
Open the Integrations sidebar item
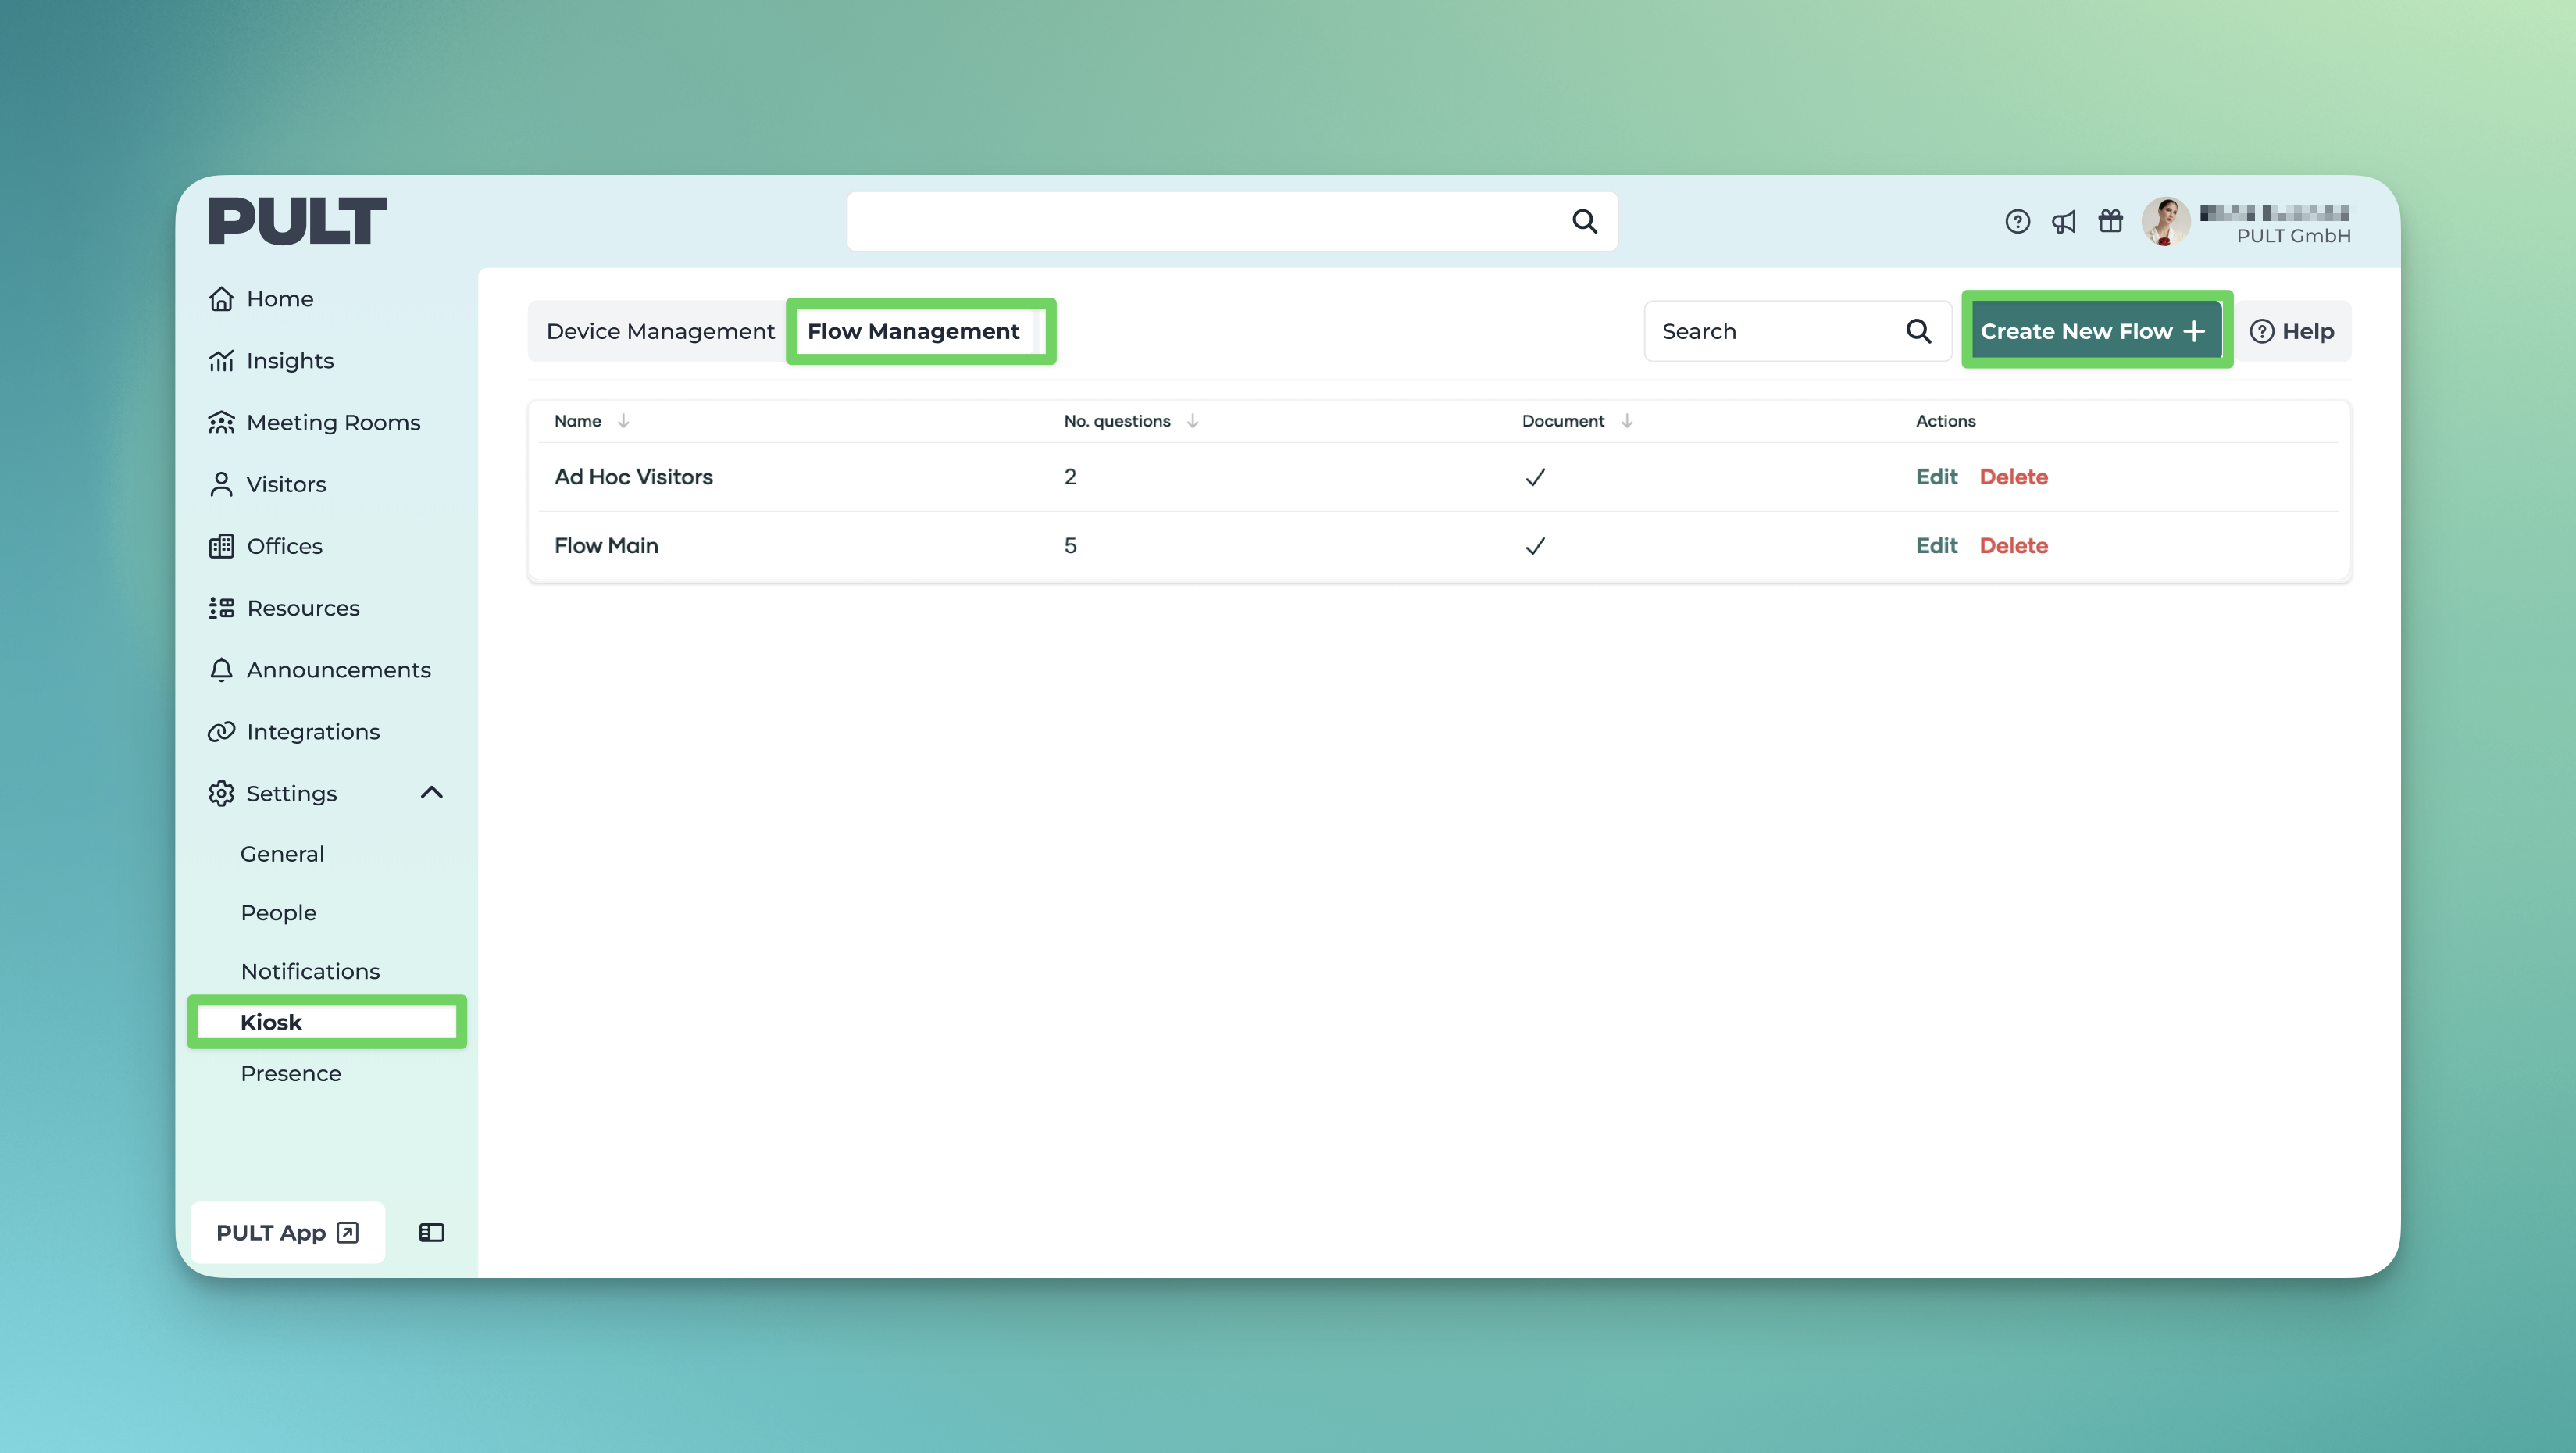pos(313,731)
